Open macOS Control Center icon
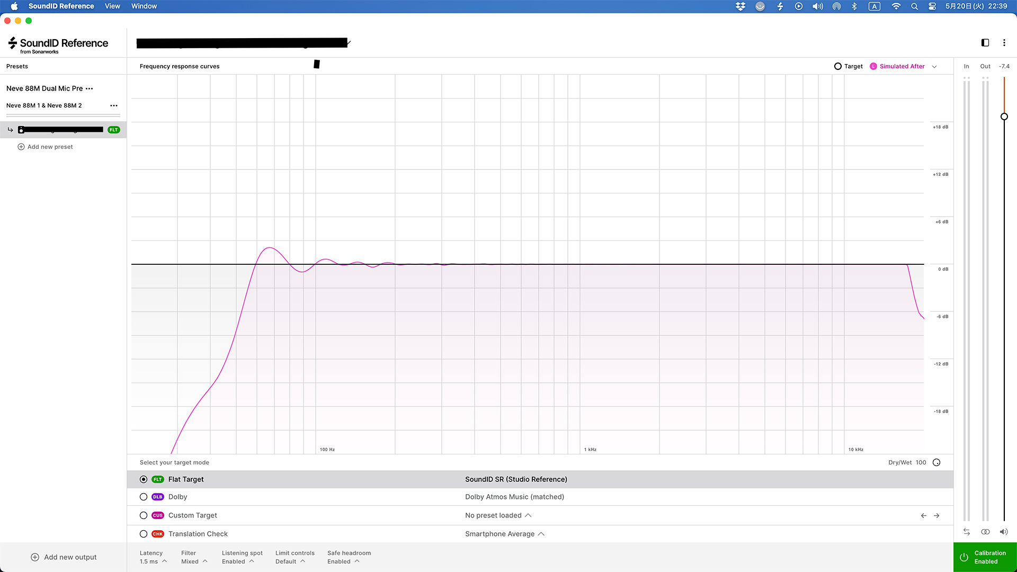 932,6
